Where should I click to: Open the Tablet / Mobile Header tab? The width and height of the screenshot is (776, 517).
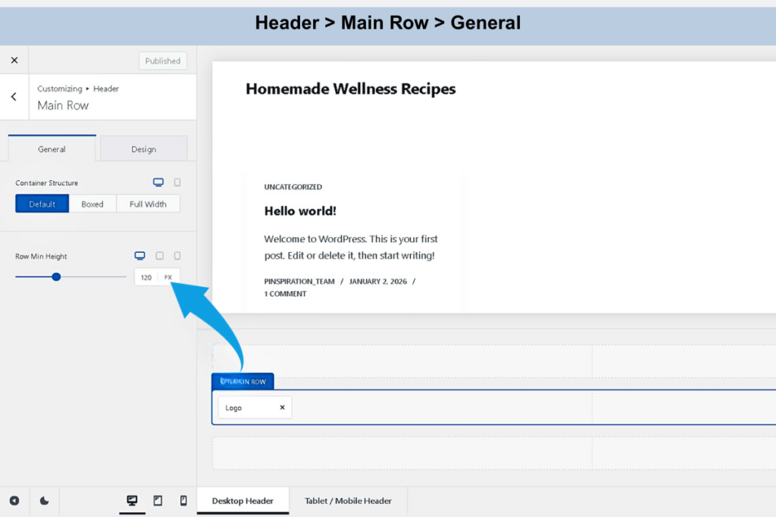pos(348,500)
